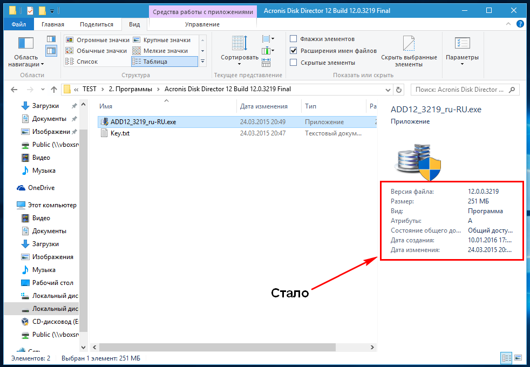The width and height of the screenshot is (530, 367).
Task: Open the Файл tab
Action: [18, 24]
